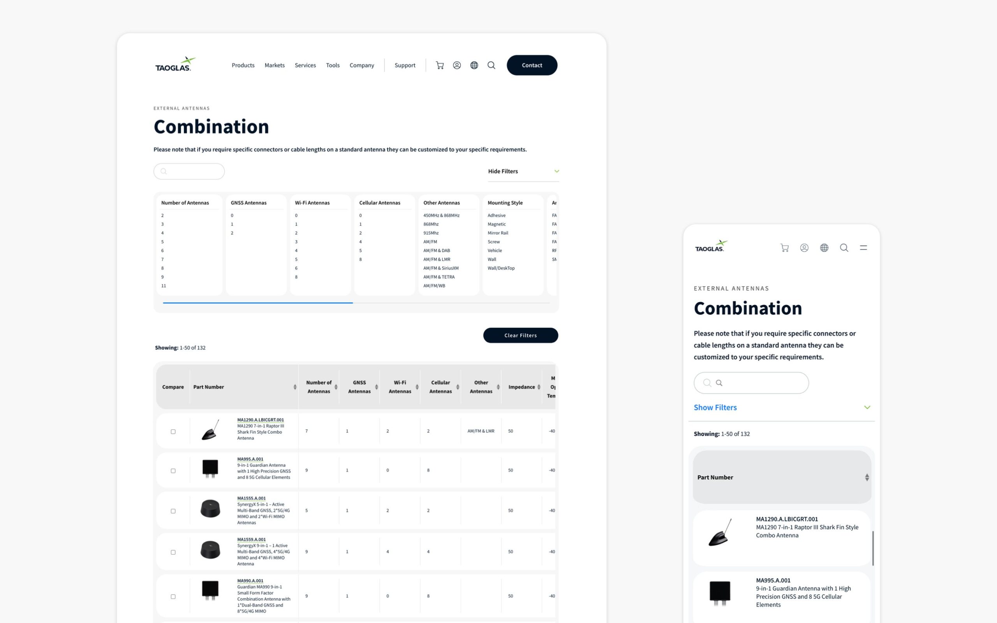The width and height of the screenshot is (997, 623).
Task: Click the user account icon
Action: coord(457,65)
